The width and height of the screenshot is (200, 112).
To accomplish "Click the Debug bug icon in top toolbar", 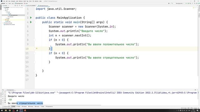I will click(188, 3).
